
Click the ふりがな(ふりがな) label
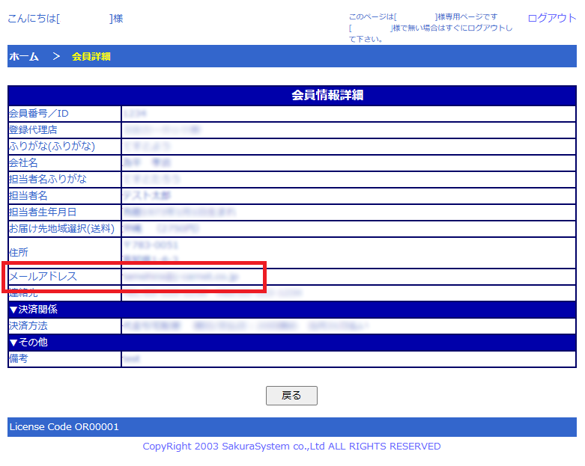point(52,147)
